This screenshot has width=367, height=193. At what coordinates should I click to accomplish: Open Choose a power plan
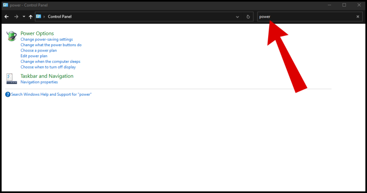39,51
